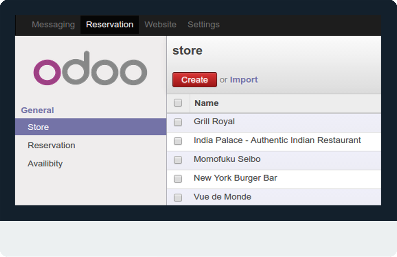Open the Momofuku Seibo record
The height and width of the screenshot is (257, 397).
coord(227,159)
